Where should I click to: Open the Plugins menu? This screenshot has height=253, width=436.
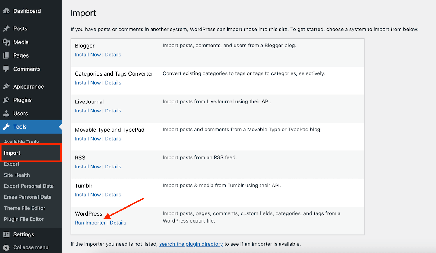tap(22, 100)
